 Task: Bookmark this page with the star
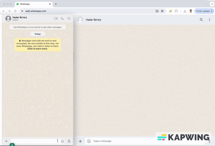(x=162, y=11)
